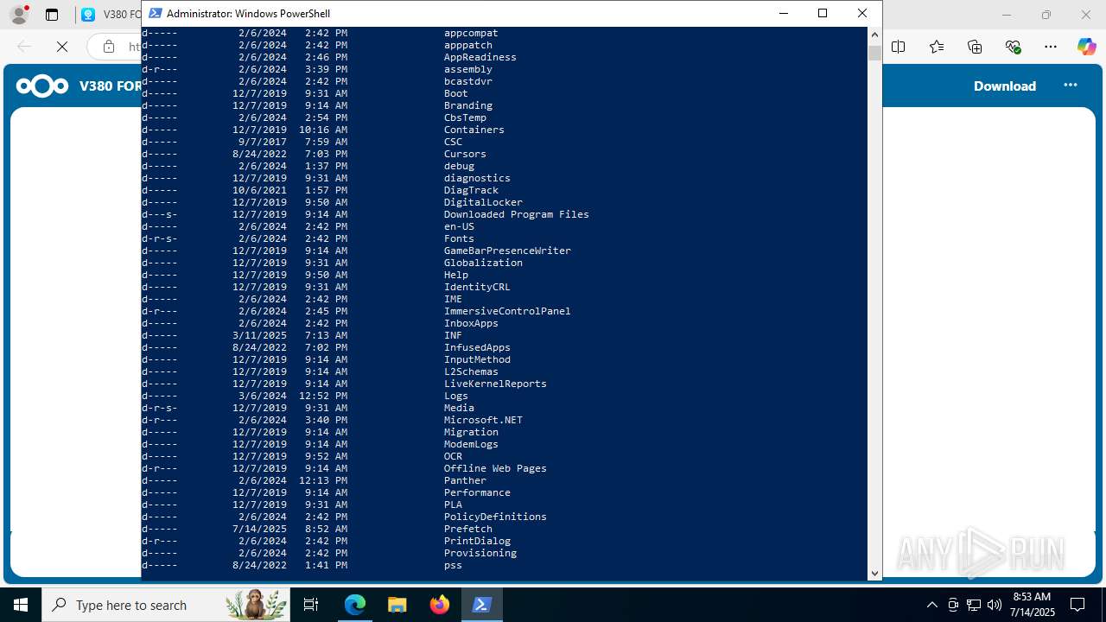
Task: Open Edge Collections icon
Action: pyautogui.click(x=975, y=47)
